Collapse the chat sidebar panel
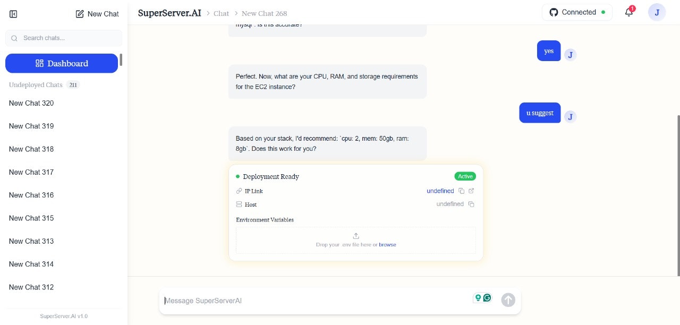680x325 pixels. 13,14
